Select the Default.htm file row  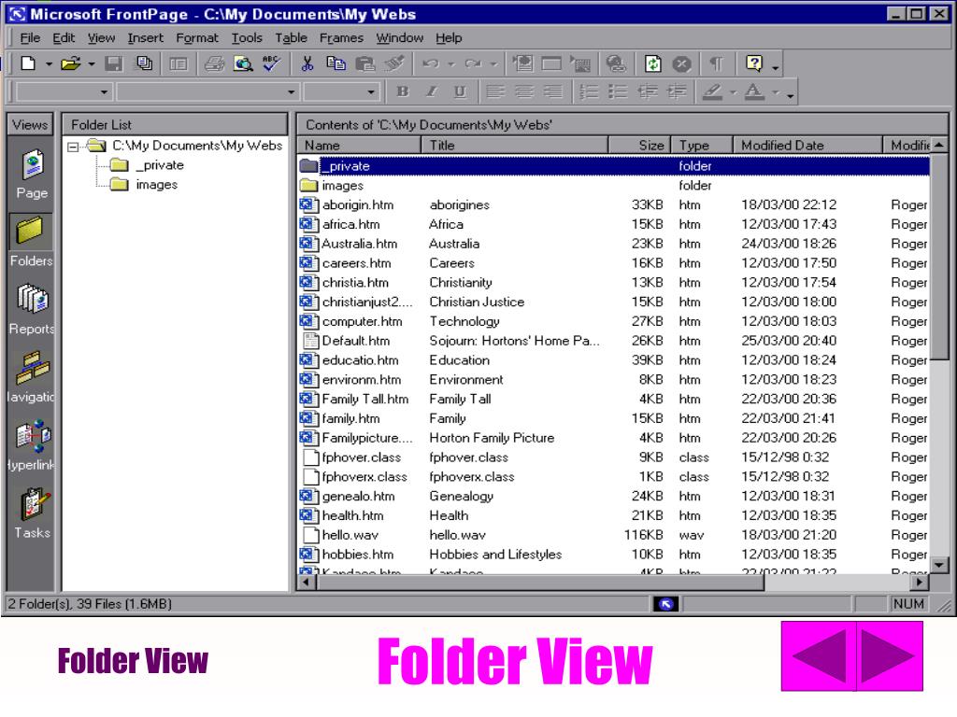pos(614,341)
